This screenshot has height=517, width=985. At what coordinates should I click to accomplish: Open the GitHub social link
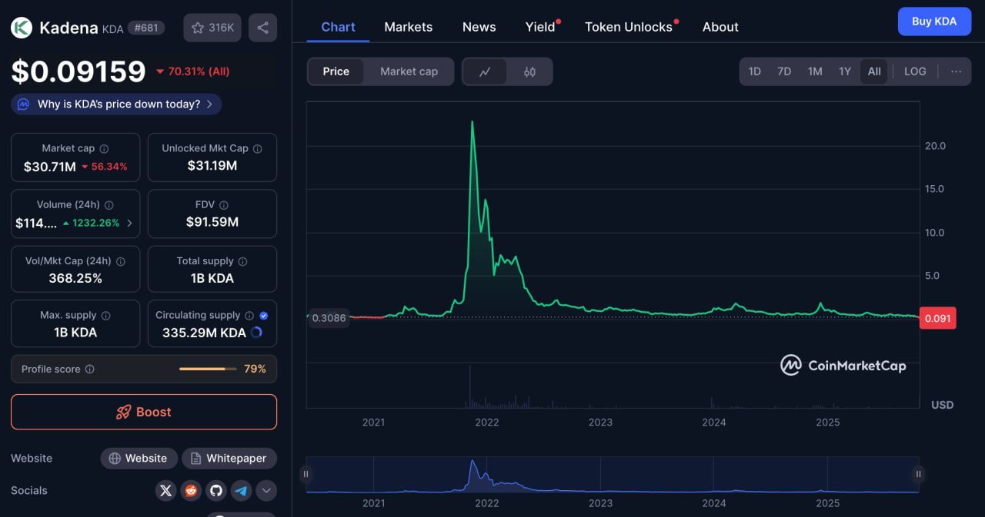tap(216, 490)
